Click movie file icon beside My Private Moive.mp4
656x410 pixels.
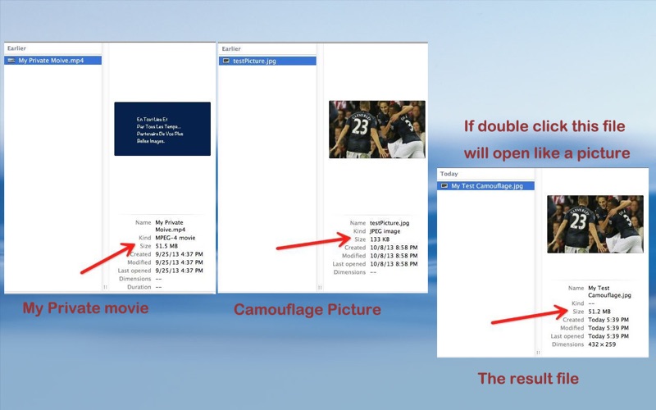(11, 60)
